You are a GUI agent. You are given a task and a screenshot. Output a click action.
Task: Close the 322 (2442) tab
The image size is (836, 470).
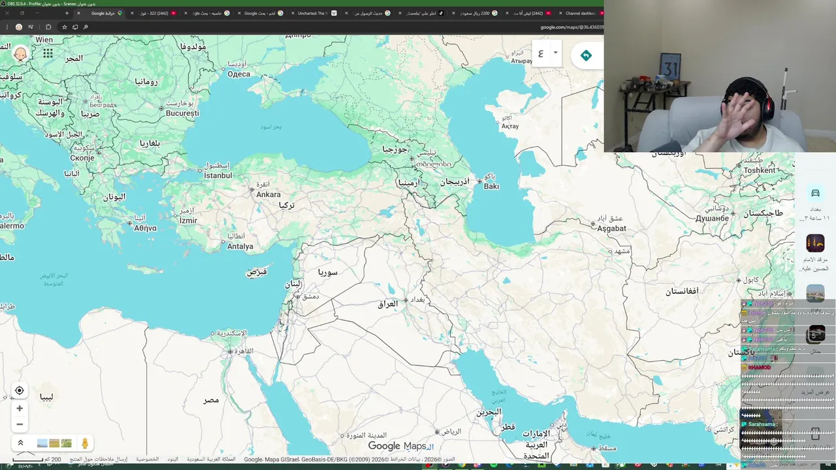coord(133,13)
